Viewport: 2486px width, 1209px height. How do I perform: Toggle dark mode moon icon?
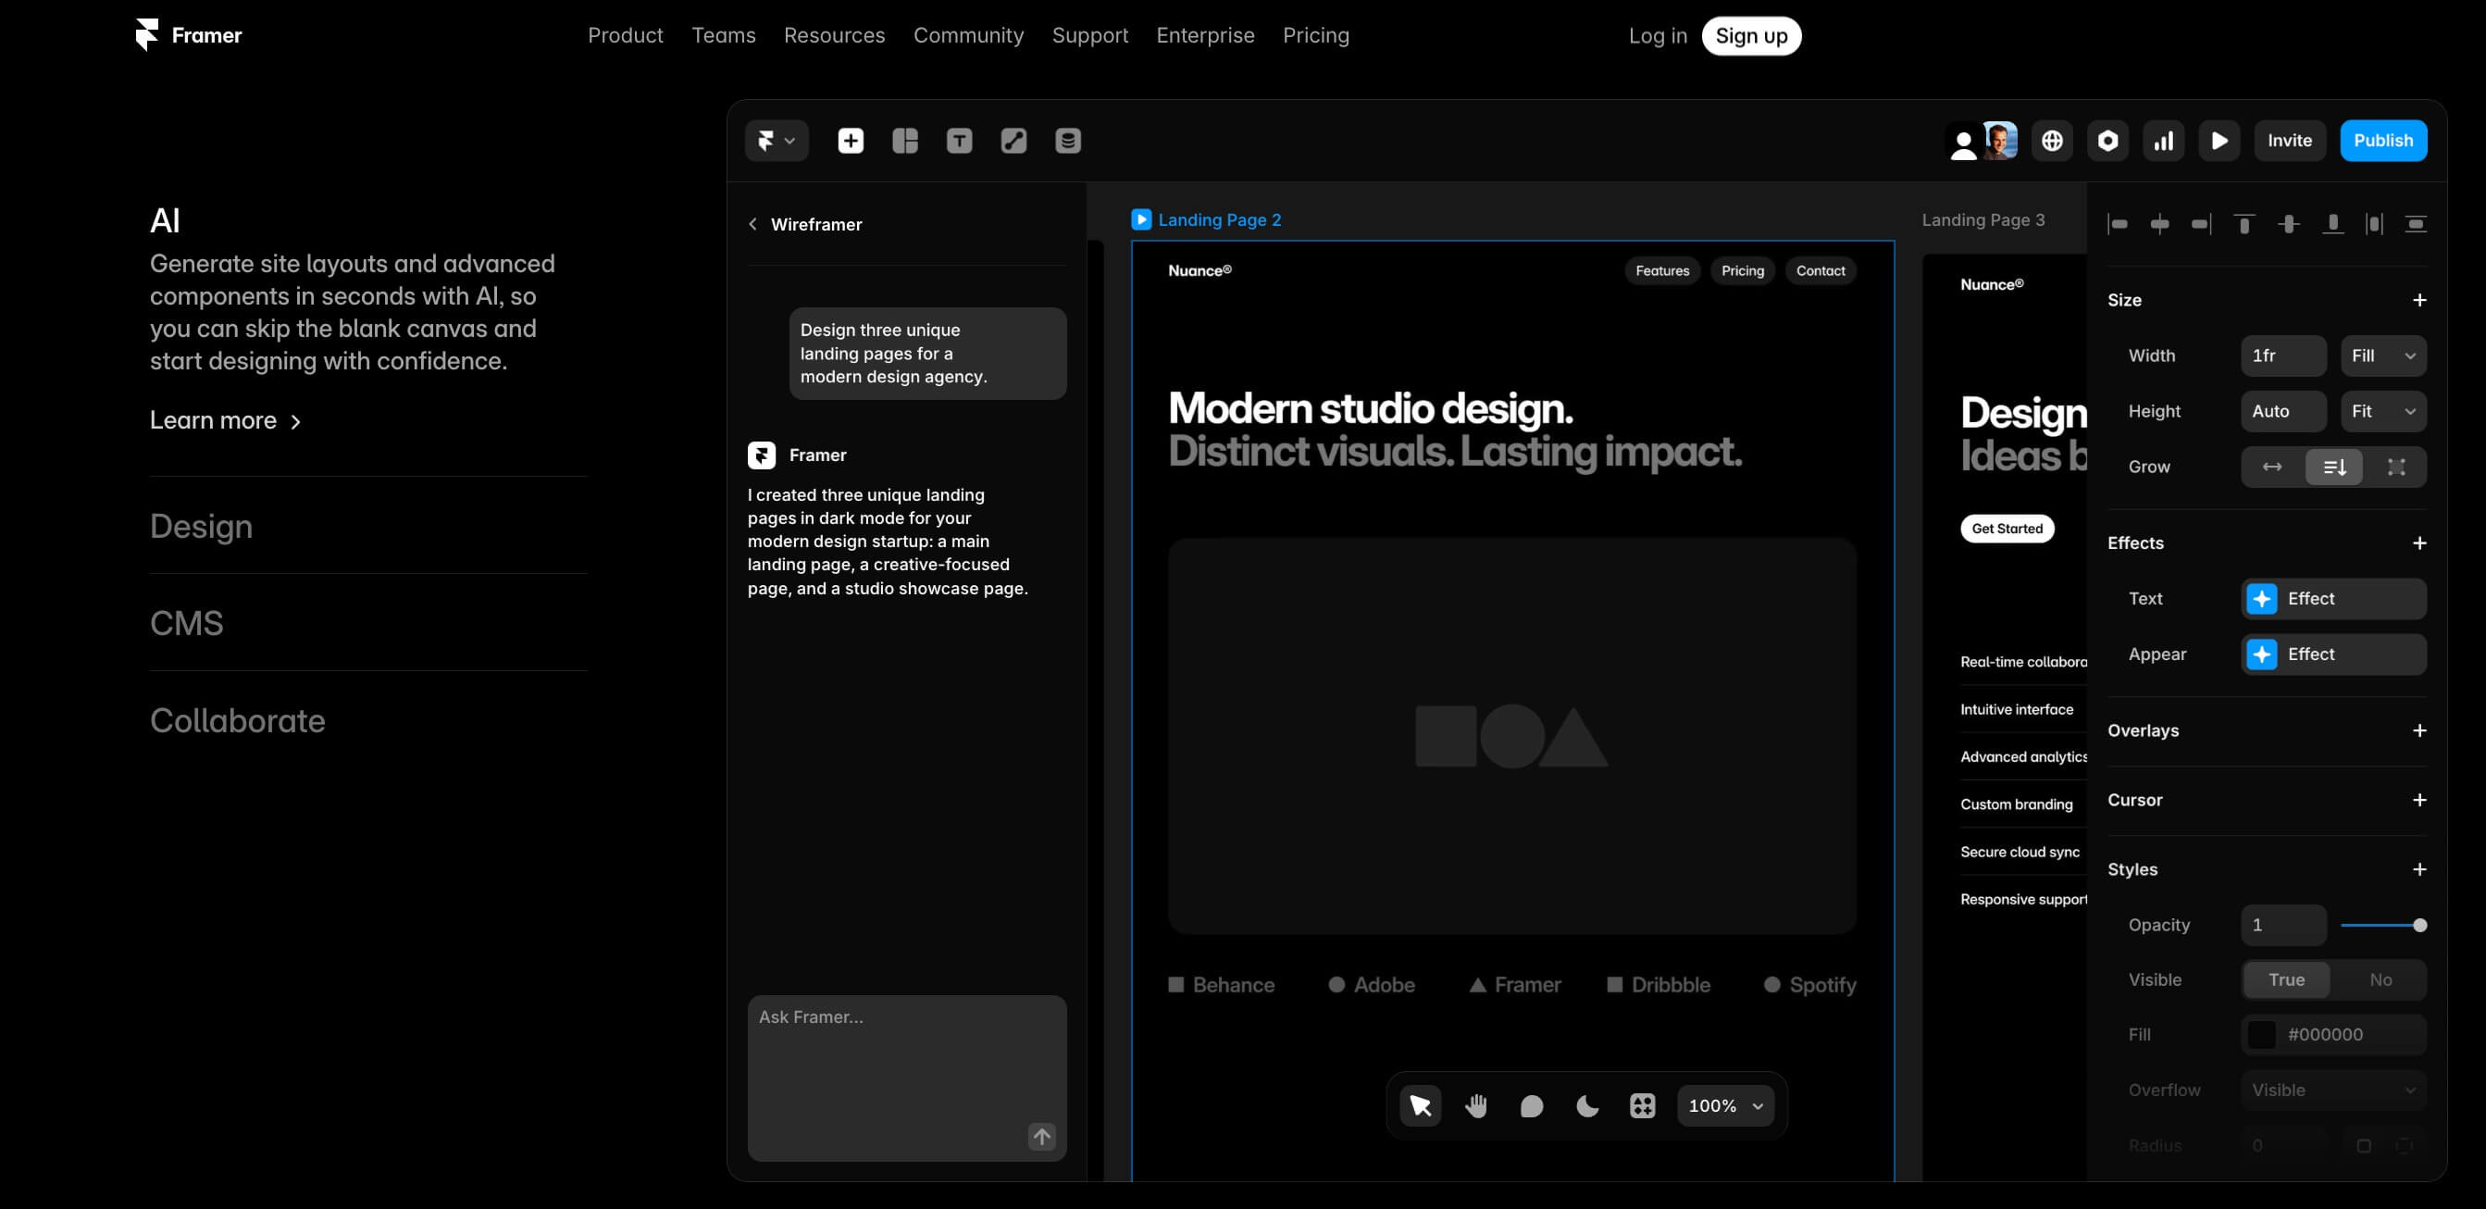click(x=1586, y=1105)
